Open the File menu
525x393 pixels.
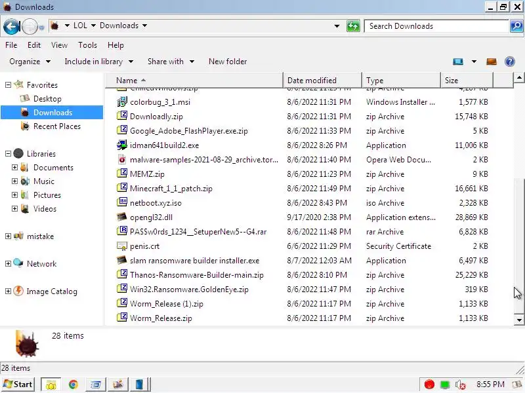pyautogui.click(x=11, y=45)
